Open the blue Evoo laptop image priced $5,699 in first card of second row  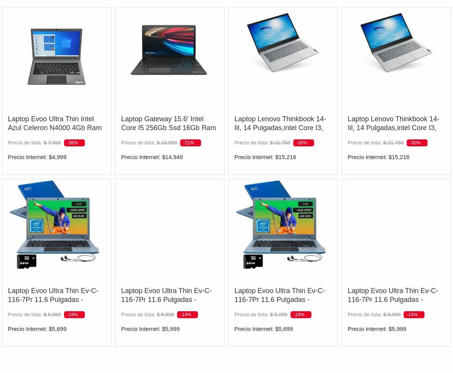[55, 225]
